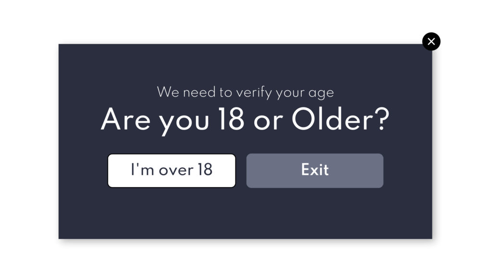Click the number 18 inside the white button
This screenshot has width=492, height=273.
(x=205, y=169)
